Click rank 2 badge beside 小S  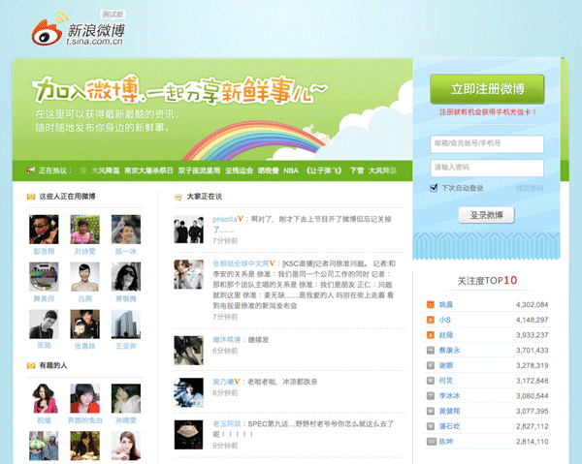click(431, 320)
